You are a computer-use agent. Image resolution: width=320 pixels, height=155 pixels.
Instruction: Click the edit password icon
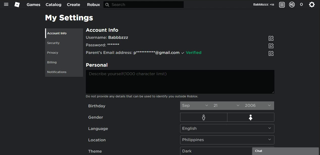click(x=271, y=46)
